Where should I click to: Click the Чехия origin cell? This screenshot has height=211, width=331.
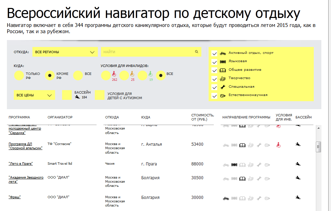110,163
